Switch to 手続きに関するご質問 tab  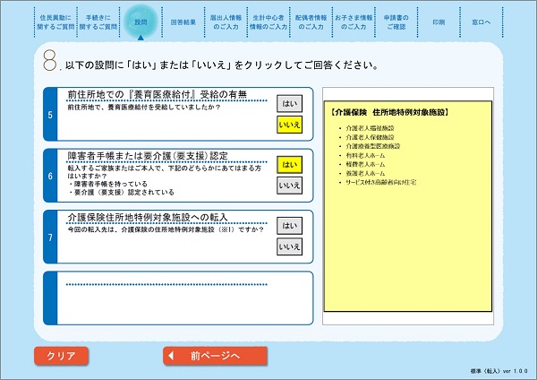coord(97,22)
